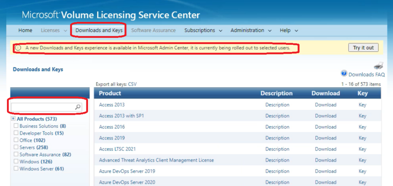Check the Software Assurance filter checkbox

[x=16, y=154]
